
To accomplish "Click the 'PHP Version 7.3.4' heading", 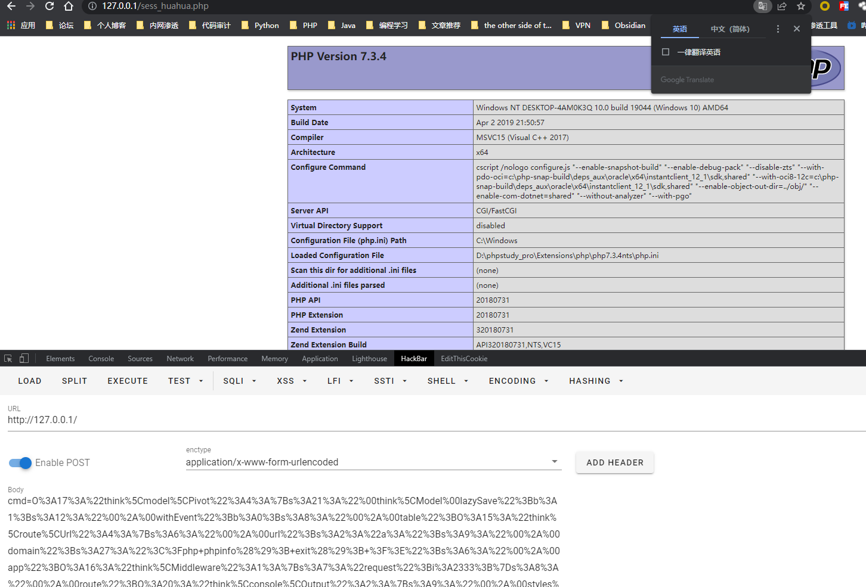I will [339, 57].
